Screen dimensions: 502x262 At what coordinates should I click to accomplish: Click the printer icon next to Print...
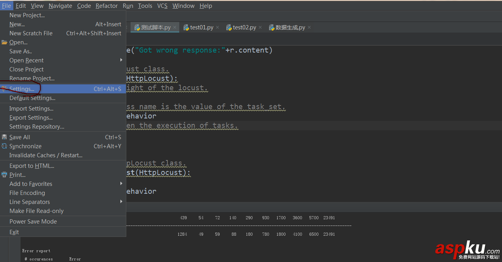pos(4,175)
